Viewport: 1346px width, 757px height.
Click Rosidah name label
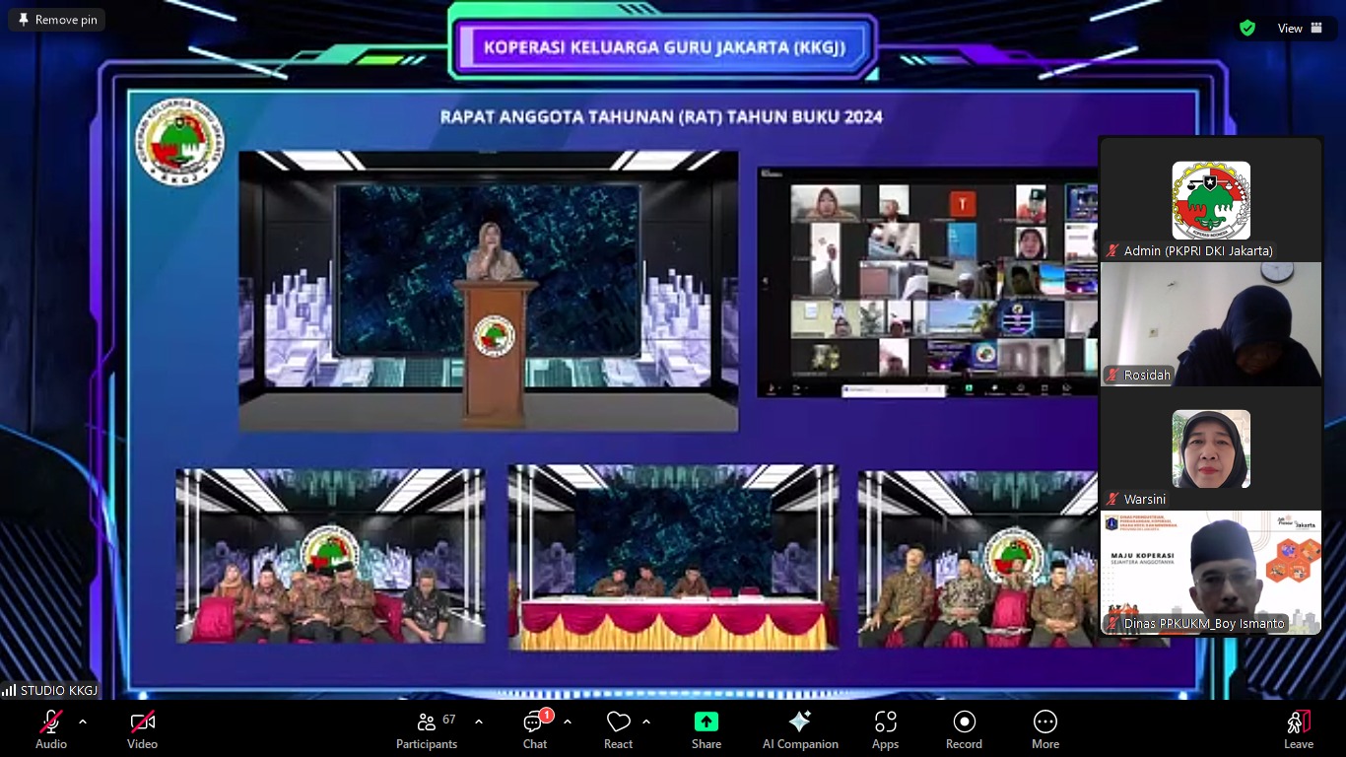(x=1147, y=376)
